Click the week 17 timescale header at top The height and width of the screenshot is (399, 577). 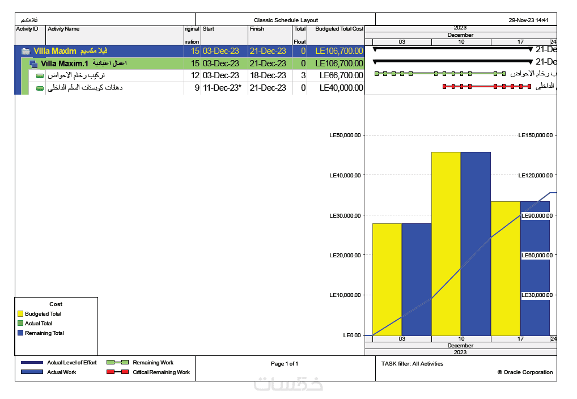click(x=520, y=42)
